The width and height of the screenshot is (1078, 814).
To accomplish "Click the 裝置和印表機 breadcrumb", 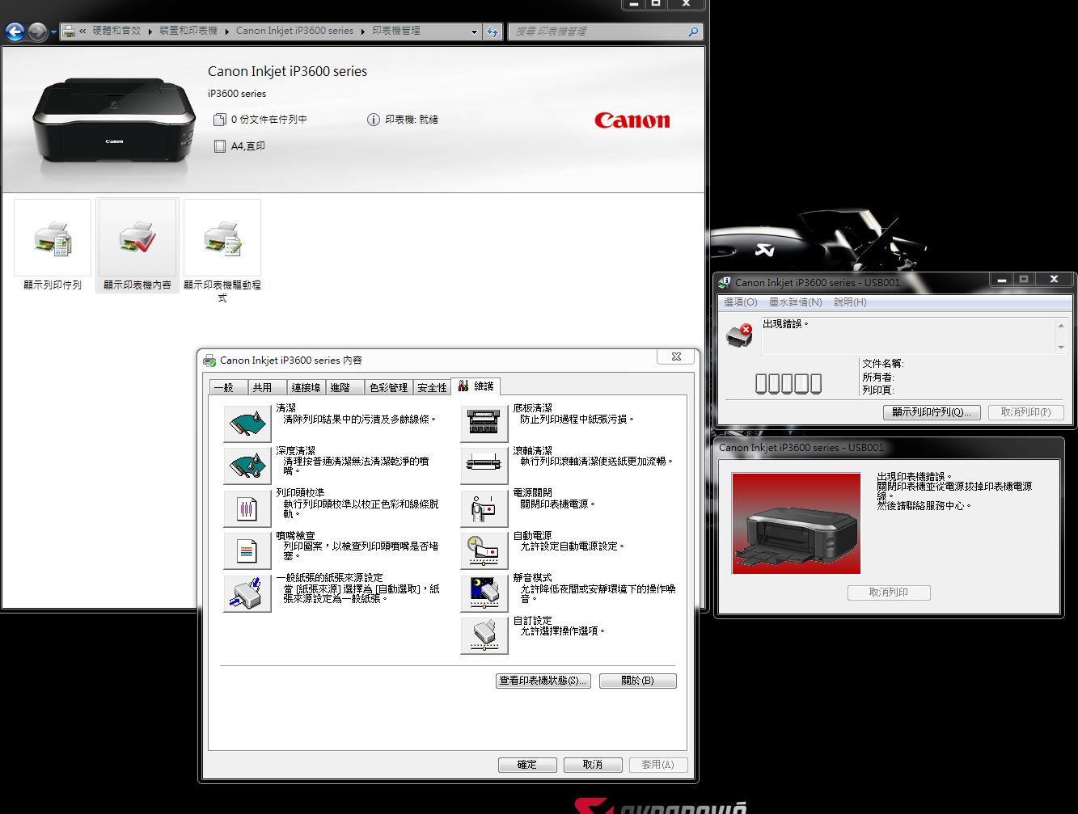I will (188, 31).
